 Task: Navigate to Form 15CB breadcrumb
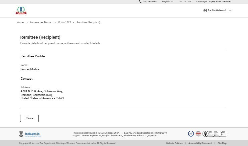pos(65,22)
